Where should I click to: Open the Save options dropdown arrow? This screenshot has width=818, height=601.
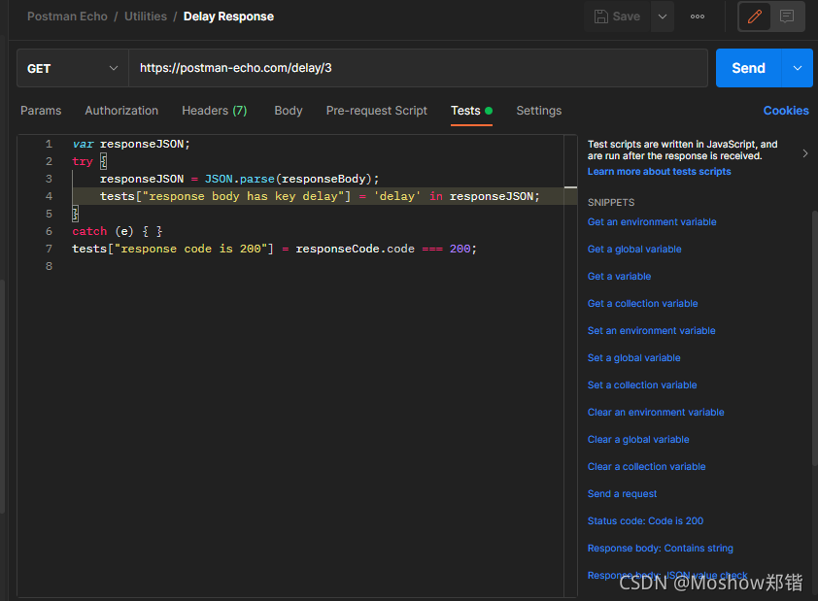click(662, 17)
